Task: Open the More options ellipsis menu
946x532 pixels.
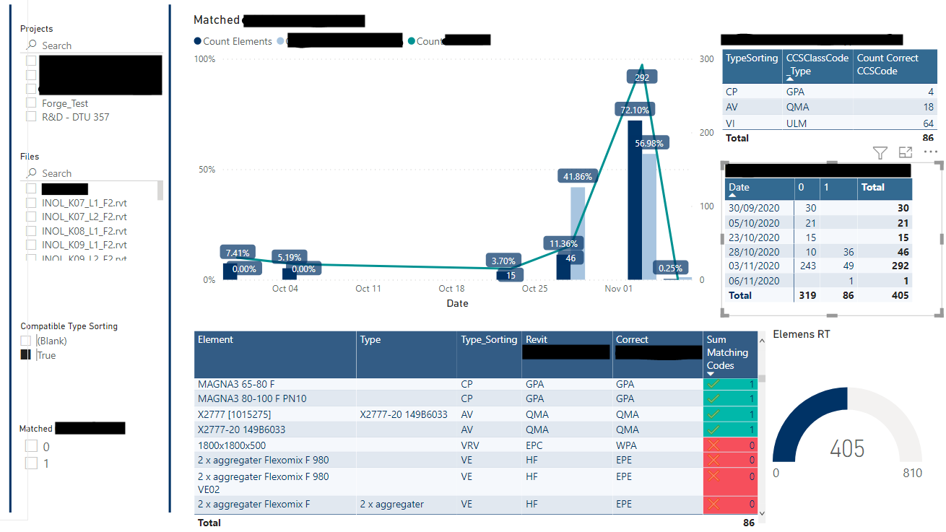Action: (x=930, y=152)
